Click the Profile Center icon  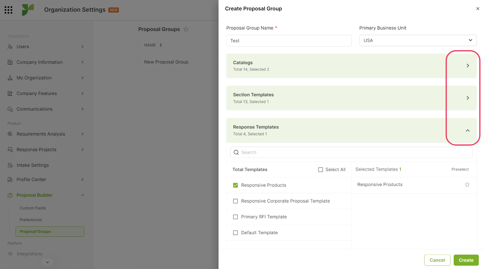point(10,180)
